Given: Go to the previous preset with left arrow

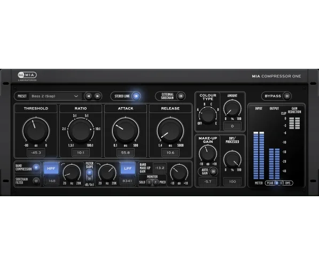Looking at the screenshot, I should point(89,96).
